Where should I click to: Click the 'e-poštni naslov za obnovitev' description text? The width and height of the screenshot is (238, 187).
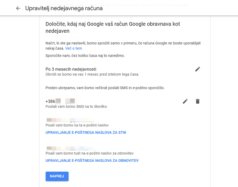coord(90,153)
